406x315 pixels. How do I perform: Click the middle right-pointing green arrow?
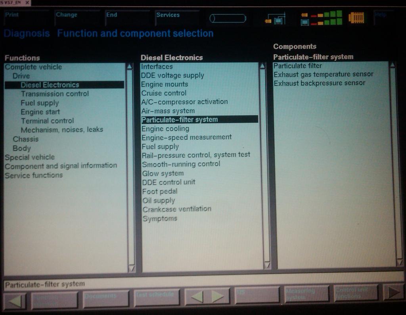pyautogui.click(x=217, y=296)
